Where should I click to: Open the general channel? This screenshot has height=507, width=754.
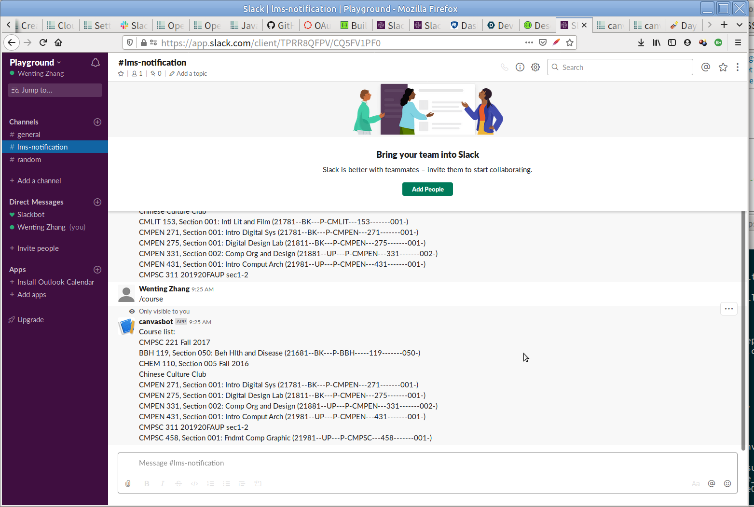click(55, 135)
